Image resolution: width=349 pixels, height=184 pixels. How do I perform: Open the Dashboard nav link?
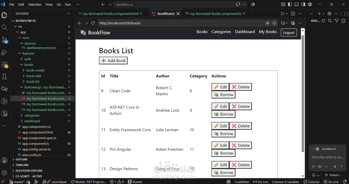(x=245, y=32)
